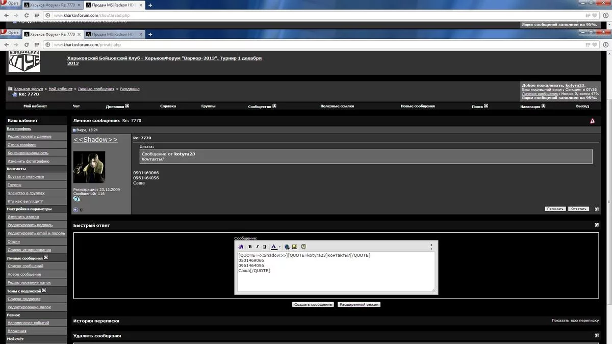Screen dimensions: 612x344
Task: Open downloads icon in front Opera window
Action: [x=606, y=44]
